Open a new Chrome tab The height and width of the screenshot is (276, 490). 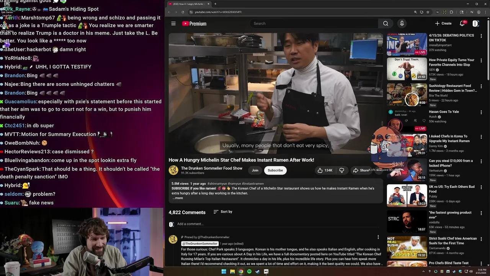[215, 4]
